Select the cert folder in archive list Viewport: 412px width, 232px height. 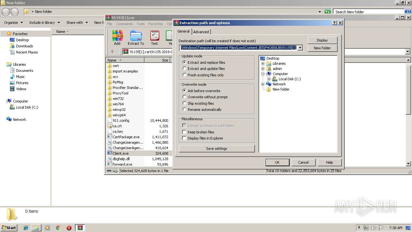[116, 66]
